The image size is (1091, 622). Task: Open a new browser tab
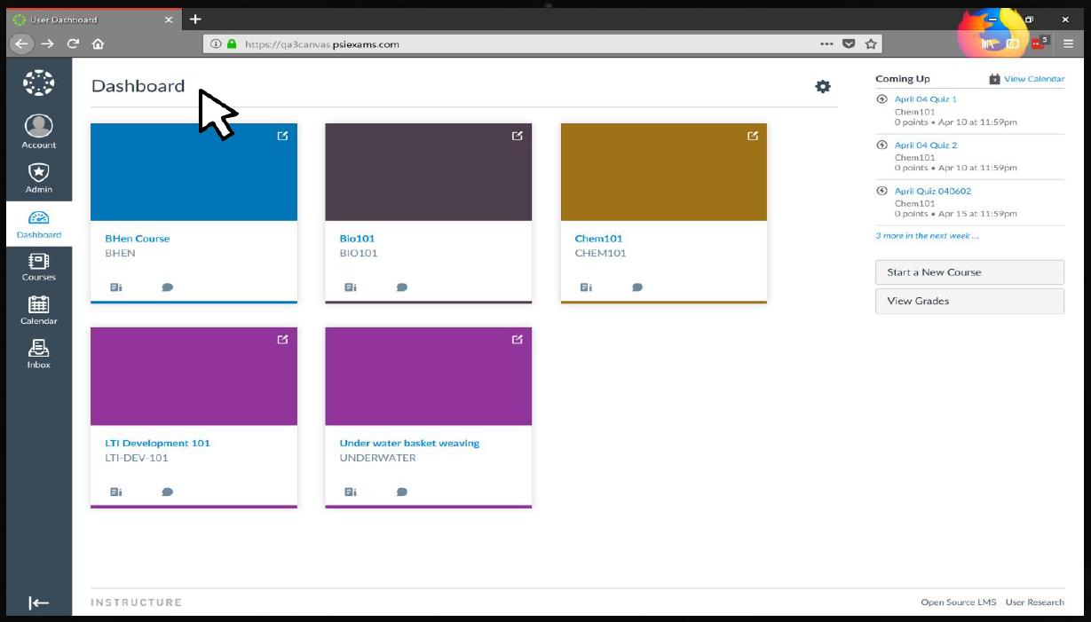pyautogui.click(x=195, y=19)
